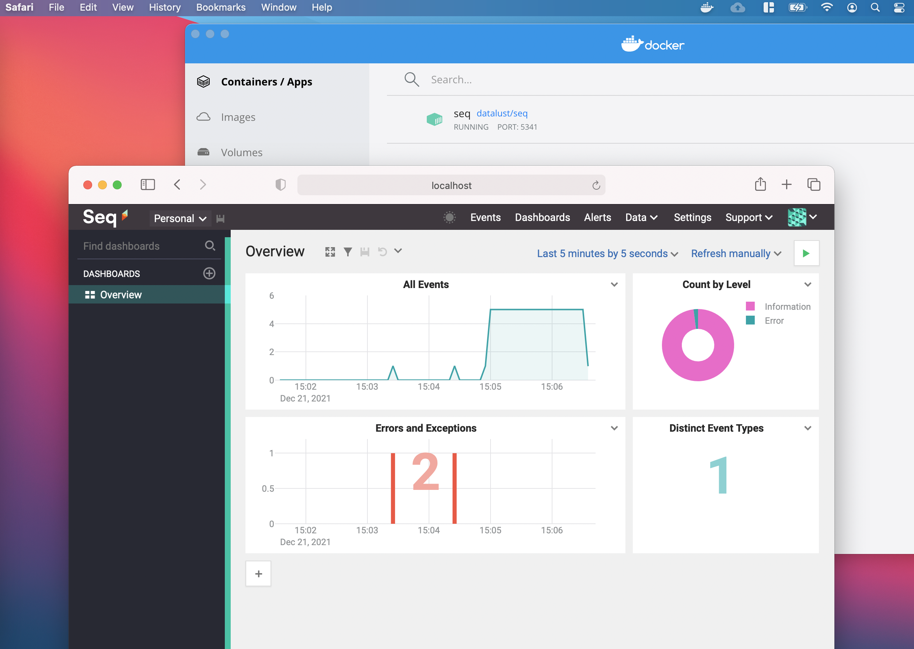Open the Refresh manually dropdown
This screenshot has height=649, width=914.
[736, 253]
